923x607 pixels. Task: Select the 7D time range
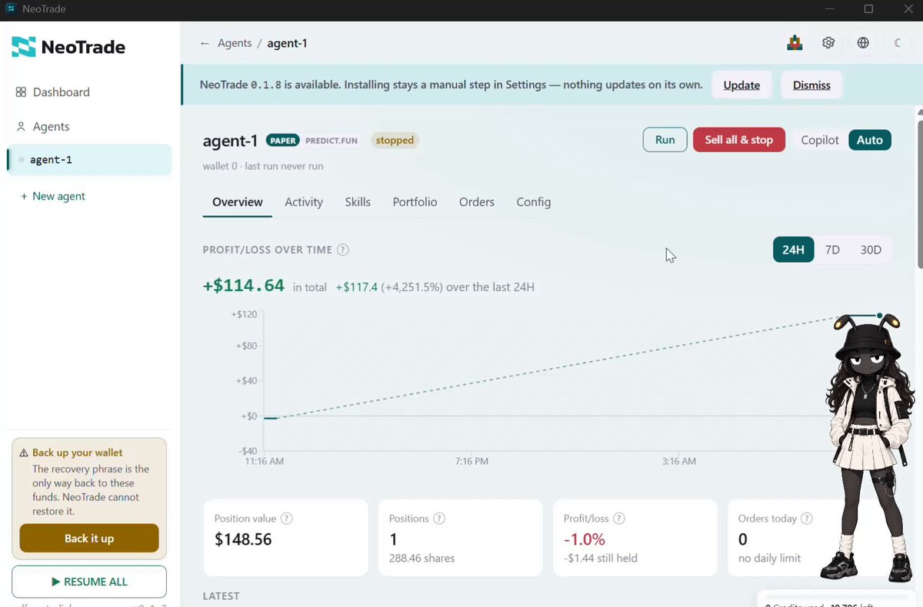(832, 250)
